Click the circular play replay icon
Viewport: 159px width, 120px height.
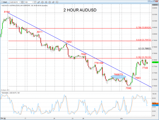46,2
